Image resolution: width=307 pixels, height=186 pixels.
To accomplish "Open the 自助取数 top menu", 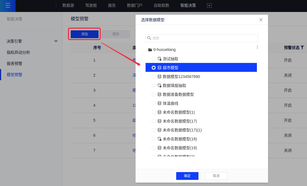I will pyautogui.click(x=161, y=5).
